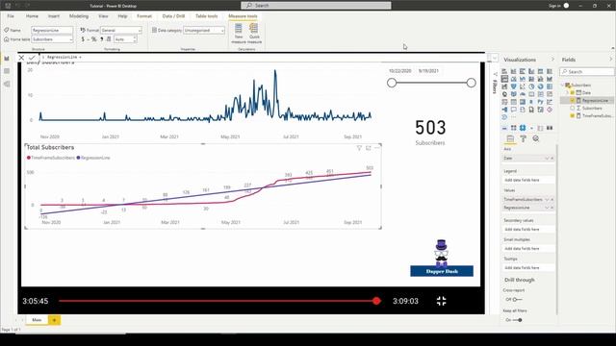Viewport: 616px width, 346px height.
Task: Switch to the Home ribbon tab
Action: click(x=32, y=16)
